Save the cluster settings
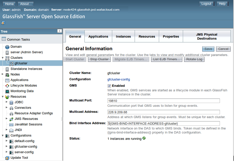The width and height of the screenshot is (234, 162). point(208,49)
